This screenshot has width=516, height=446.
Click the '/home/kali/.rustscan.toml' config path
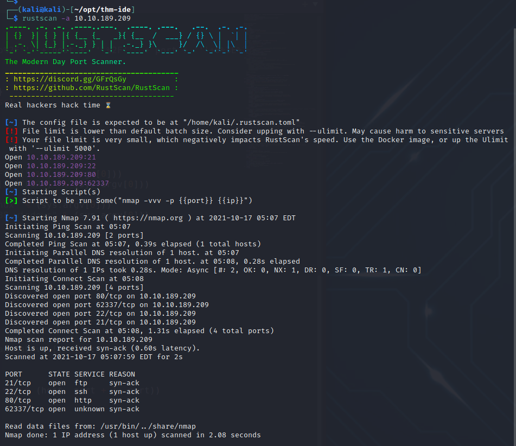[x=241, y=123]
